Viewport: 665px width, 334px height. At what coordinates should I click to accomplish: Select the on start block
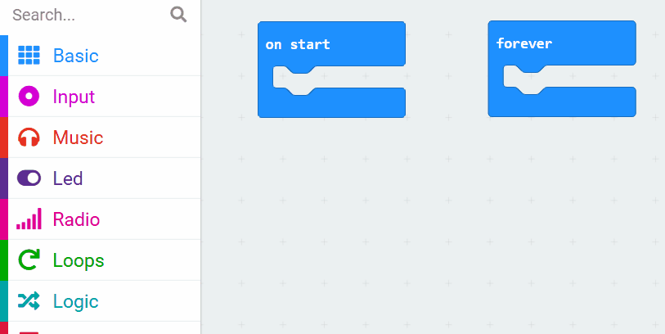click(298, 44)
